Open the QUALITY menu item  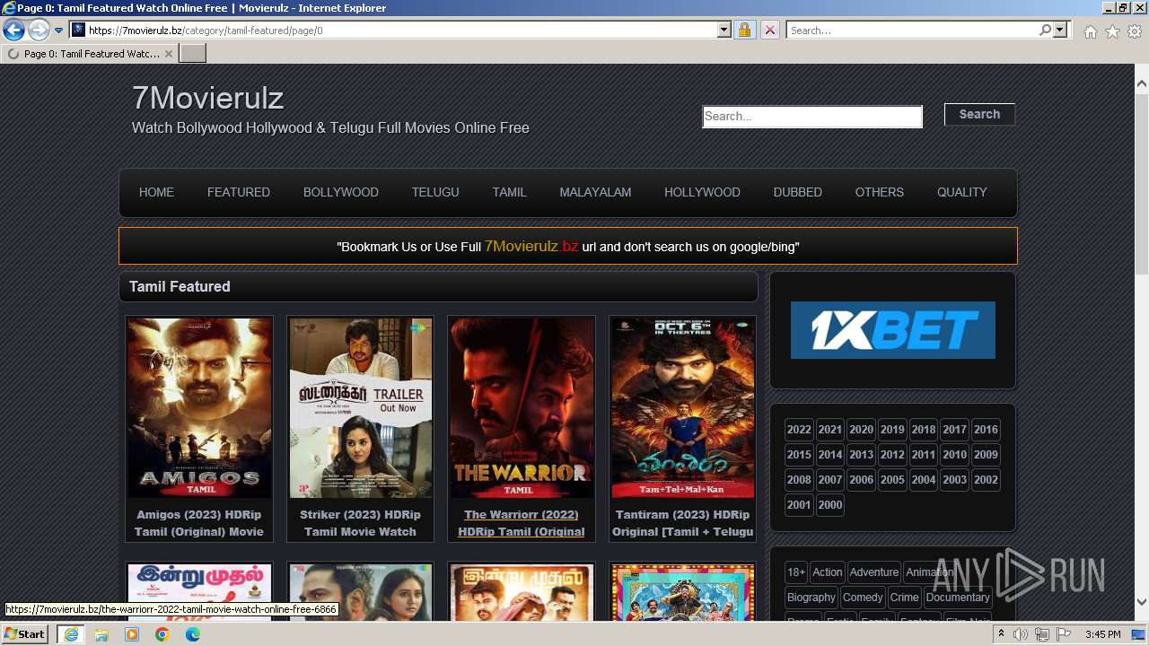click(x=961, y=192)
